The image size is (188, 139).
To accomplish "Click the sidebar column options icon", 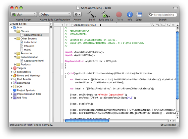I will (51, 24).
